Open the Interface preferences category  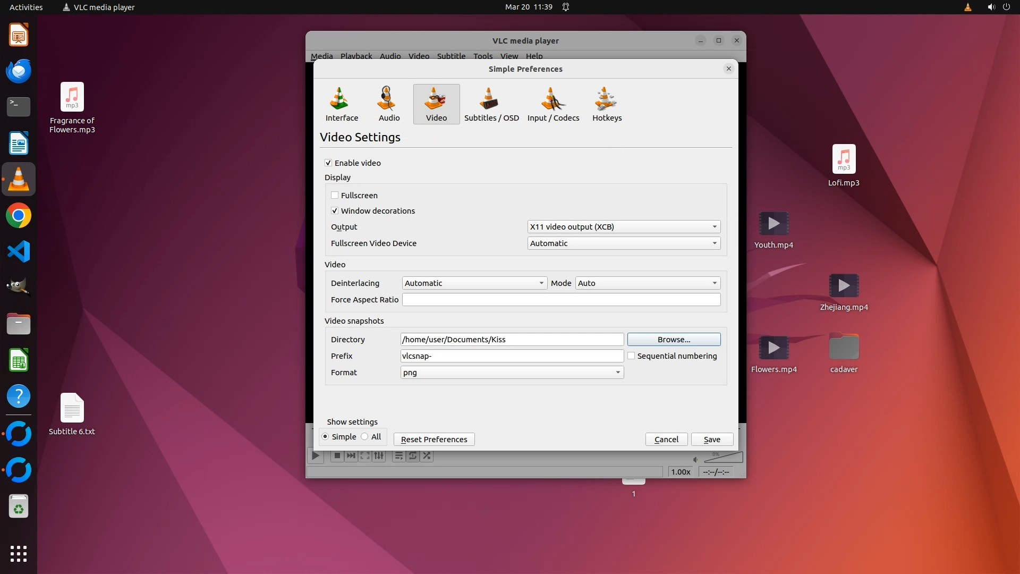[342, 105]
